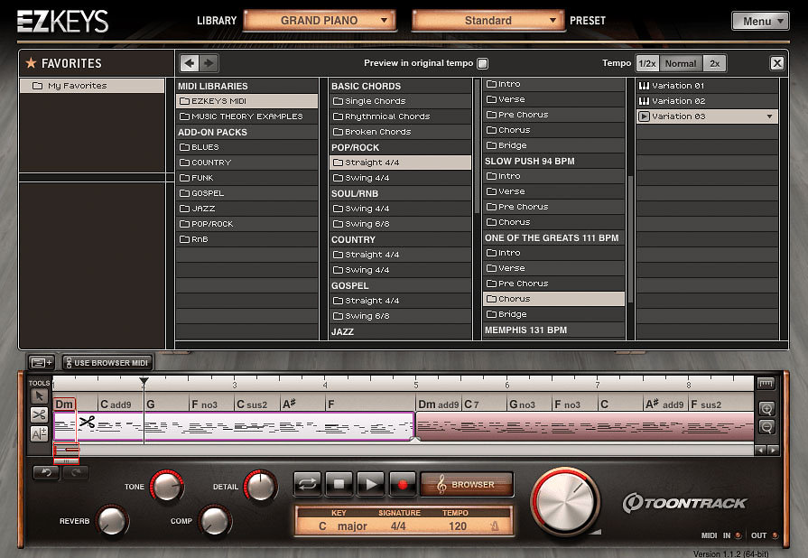Select the A# add9 chord
The image size is (808, 558).
click(664, 405)
